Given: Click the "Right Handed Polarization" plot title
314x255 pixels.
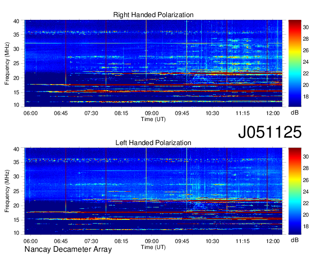Looking at the screenshot, I should [153, 15].
